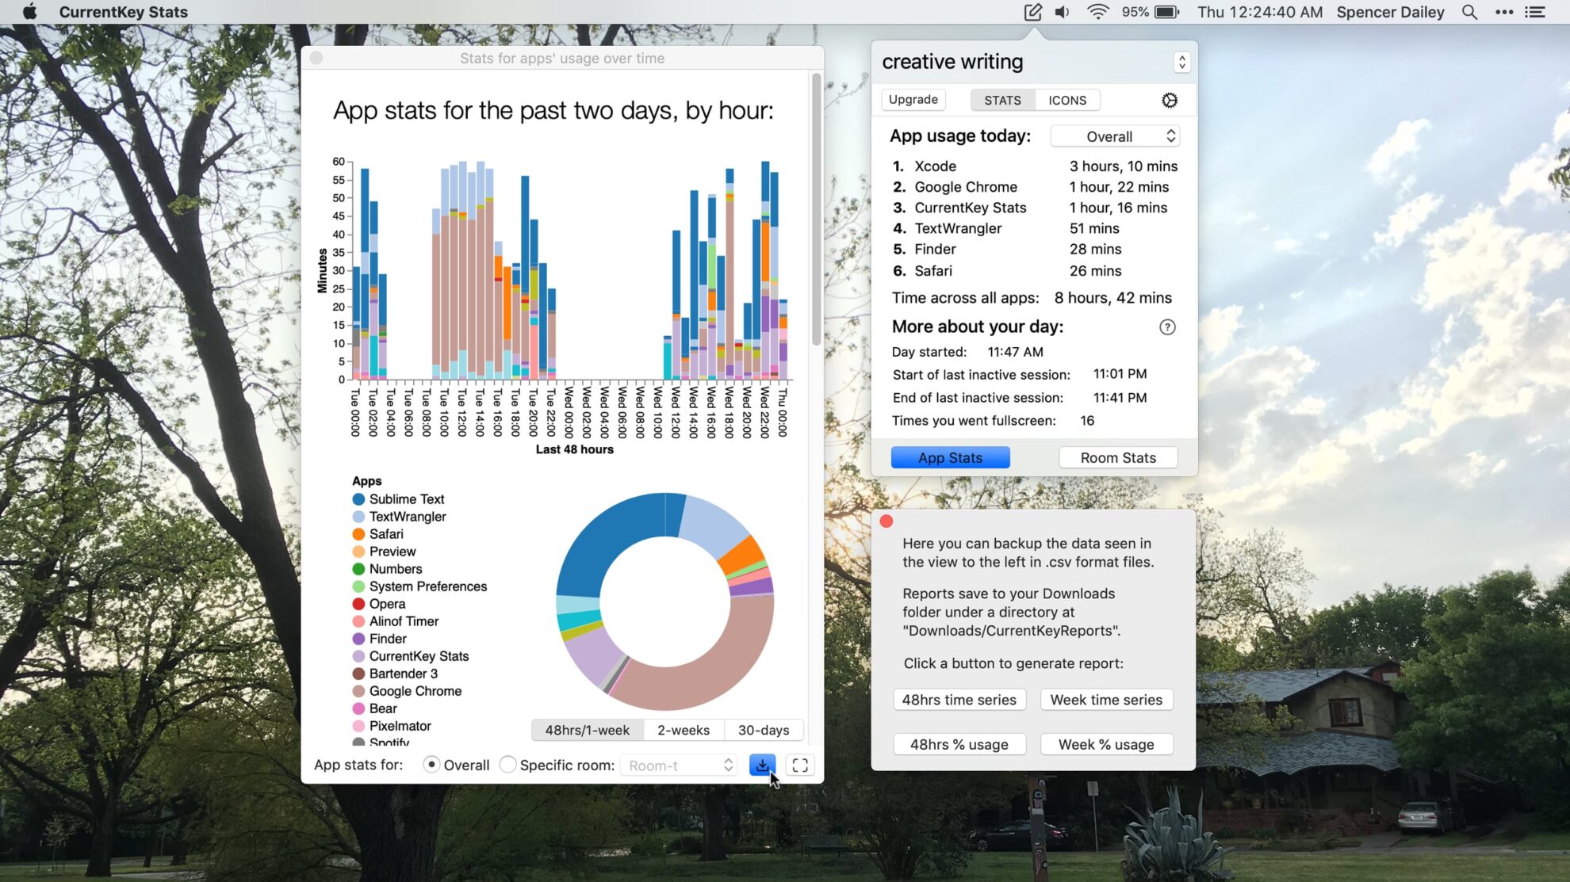The height and width of the screenshot is (882, 1570).
Task: Click the CurrentKey pencil icon in menu bar
Action: click(1032, 12)
